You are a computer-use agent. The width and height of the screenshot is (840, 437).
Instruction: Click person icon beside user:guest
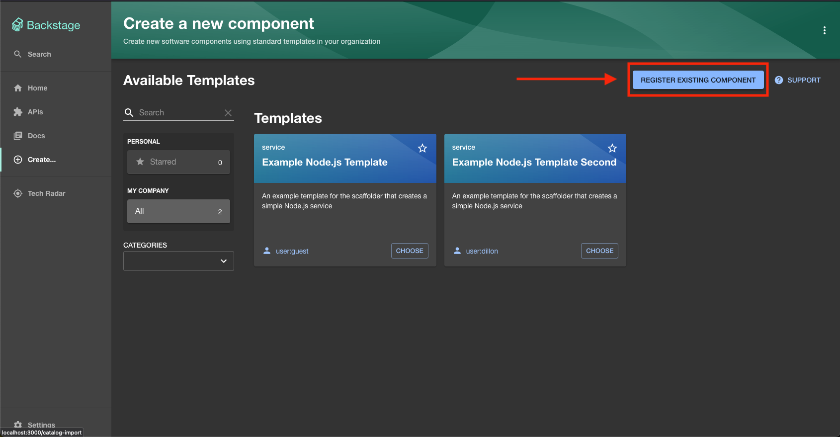267,251
